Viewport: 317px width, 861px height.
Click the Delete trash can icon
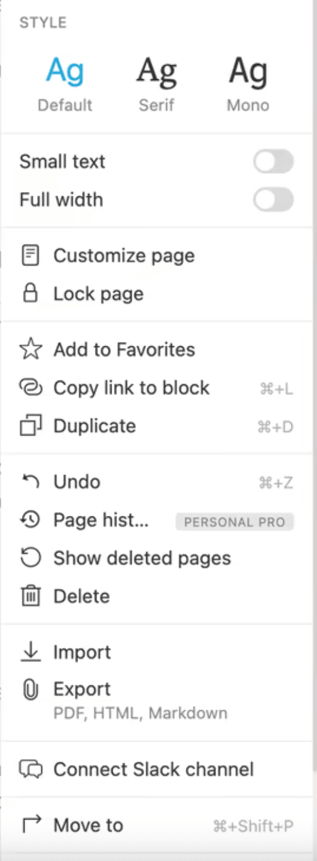click(x=30, y=596)
